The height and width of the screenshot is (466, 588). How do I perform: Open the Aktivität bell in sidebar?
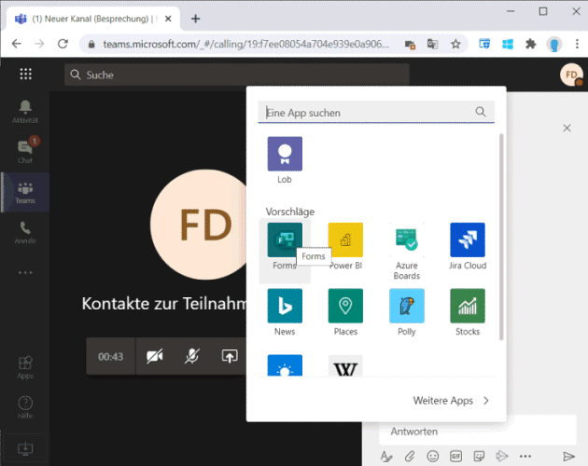click(x=25, y=112)
